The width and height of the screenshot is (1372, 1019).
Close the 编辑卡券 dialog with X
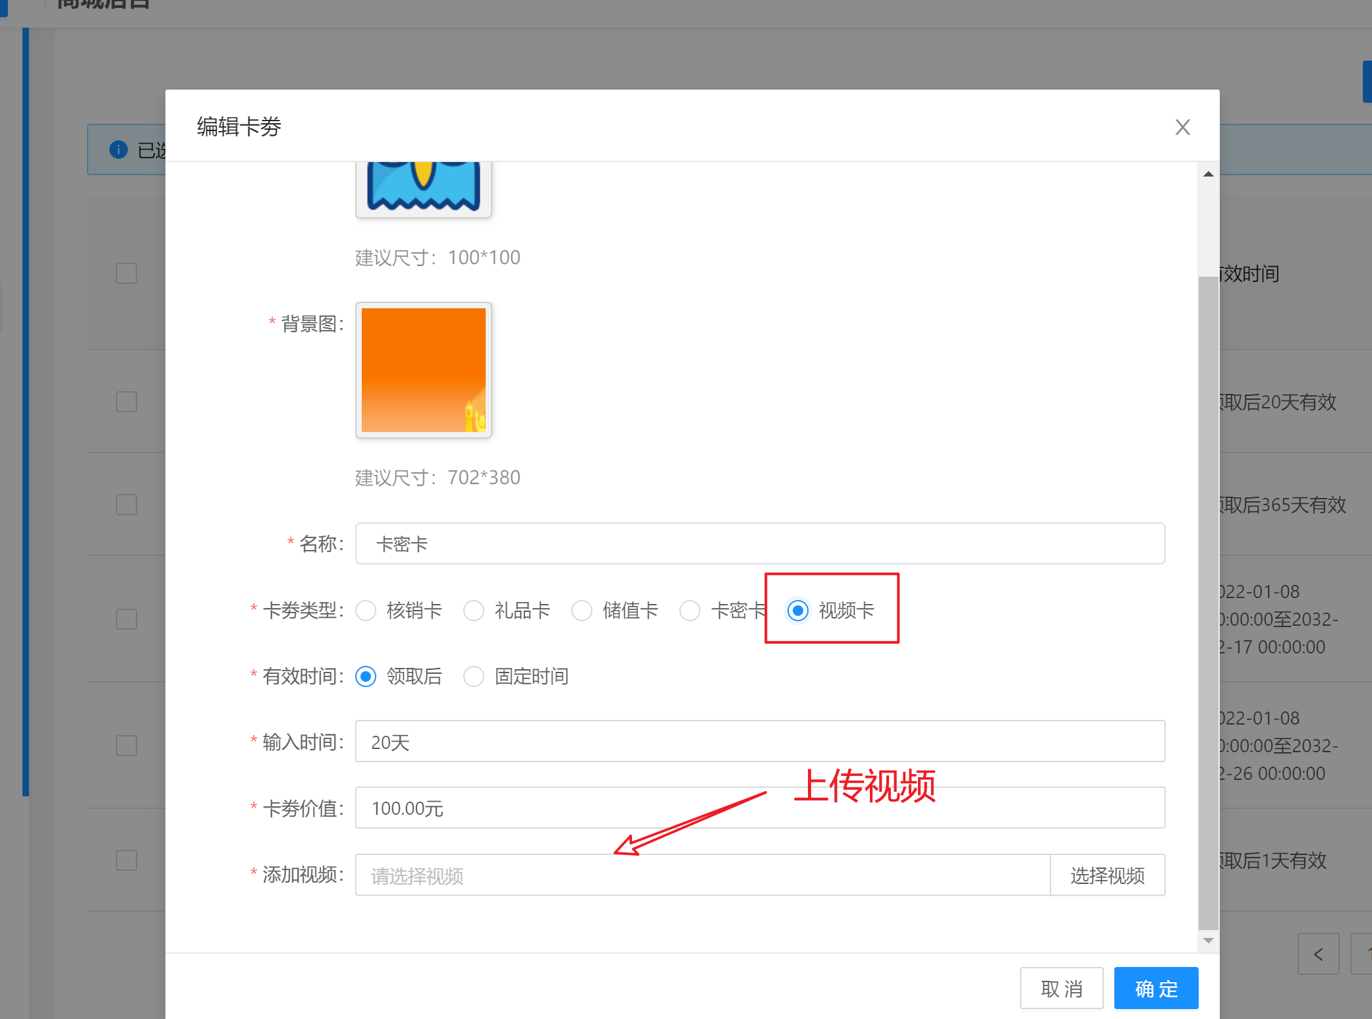point(1182,127)
